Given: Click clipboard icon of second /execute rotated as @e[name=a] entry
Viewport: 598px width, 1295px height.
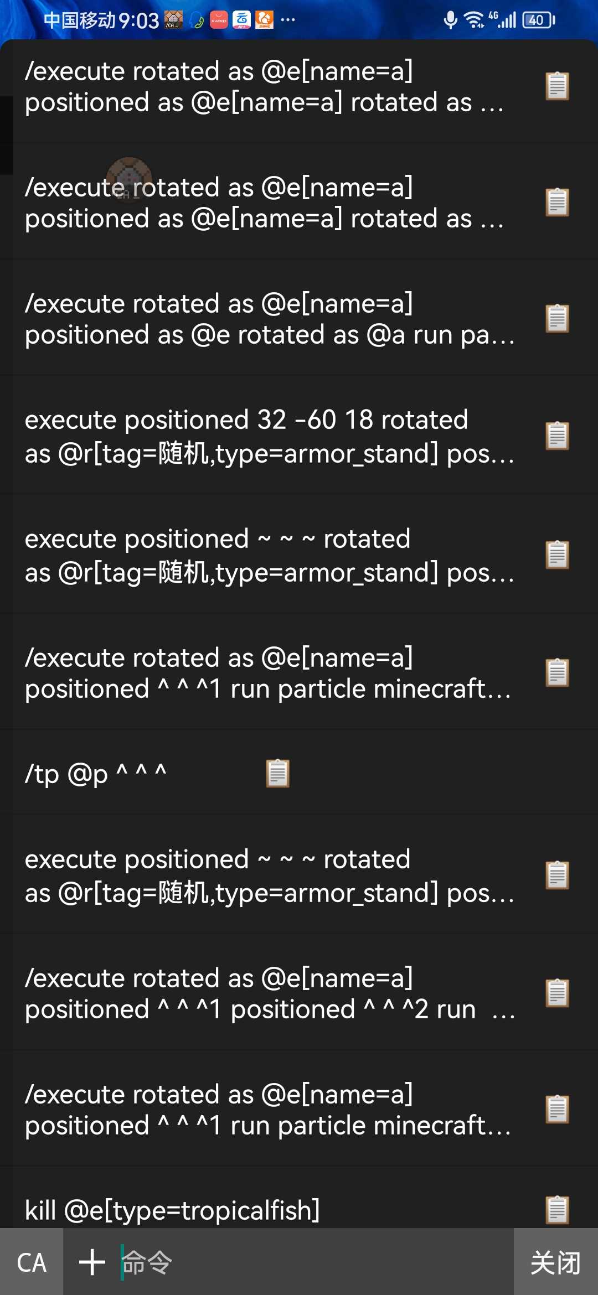Looking at the screenshot, I should [x=557, y=202].
